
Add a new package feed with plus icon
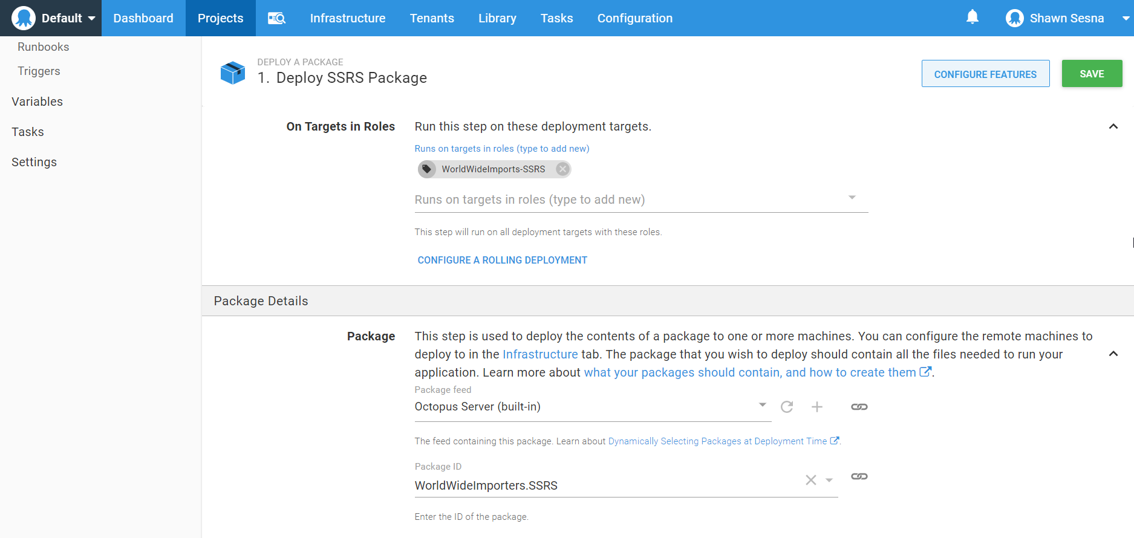pos(816,407)
